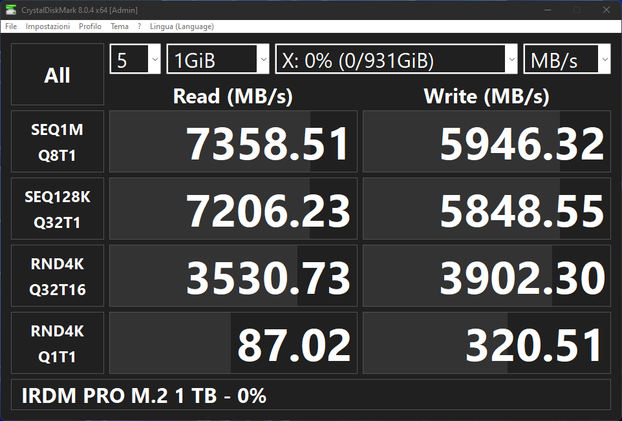
Task: Open the Profilo menu
Action: pyautogui.click(x=90, y=26)
